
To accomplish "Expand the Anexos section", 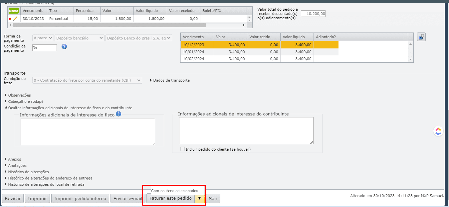I will tap(13, 159).
